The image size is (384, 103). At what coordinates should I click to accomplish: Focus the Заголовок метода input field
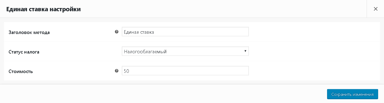point(185,32)
